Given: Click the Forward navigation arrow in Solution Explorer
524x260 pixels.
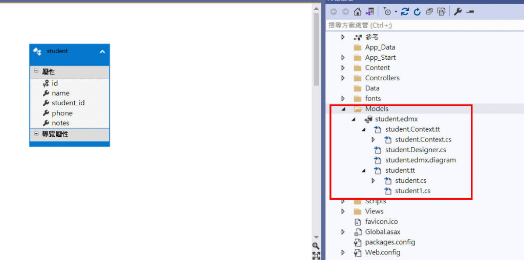Looking at the screenshot, I should point(345,12).
